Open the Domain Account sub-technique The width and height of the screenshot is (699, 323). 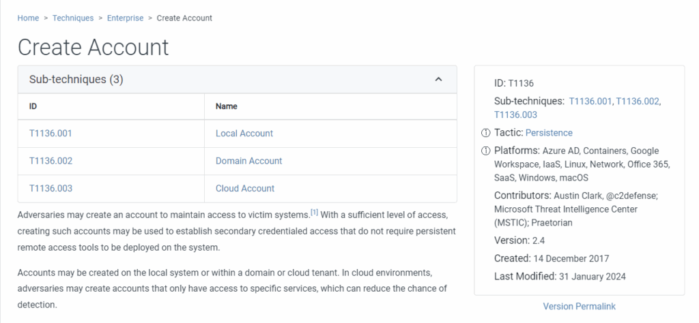pos(248,161)
